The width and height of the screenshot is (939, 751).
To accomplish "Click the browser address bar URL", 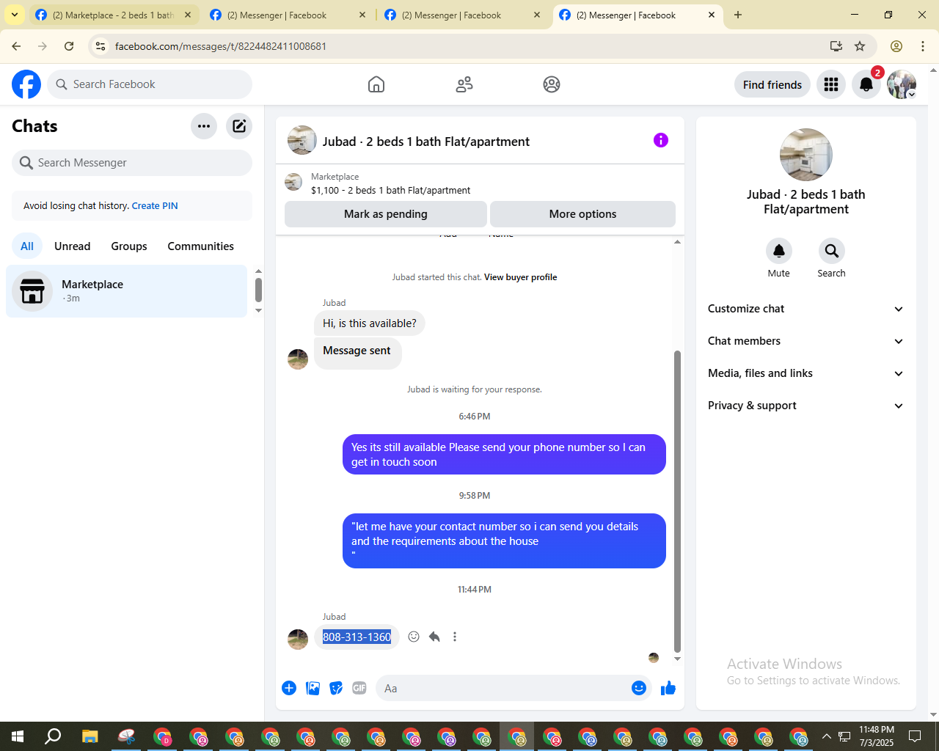I will (221, 46).
